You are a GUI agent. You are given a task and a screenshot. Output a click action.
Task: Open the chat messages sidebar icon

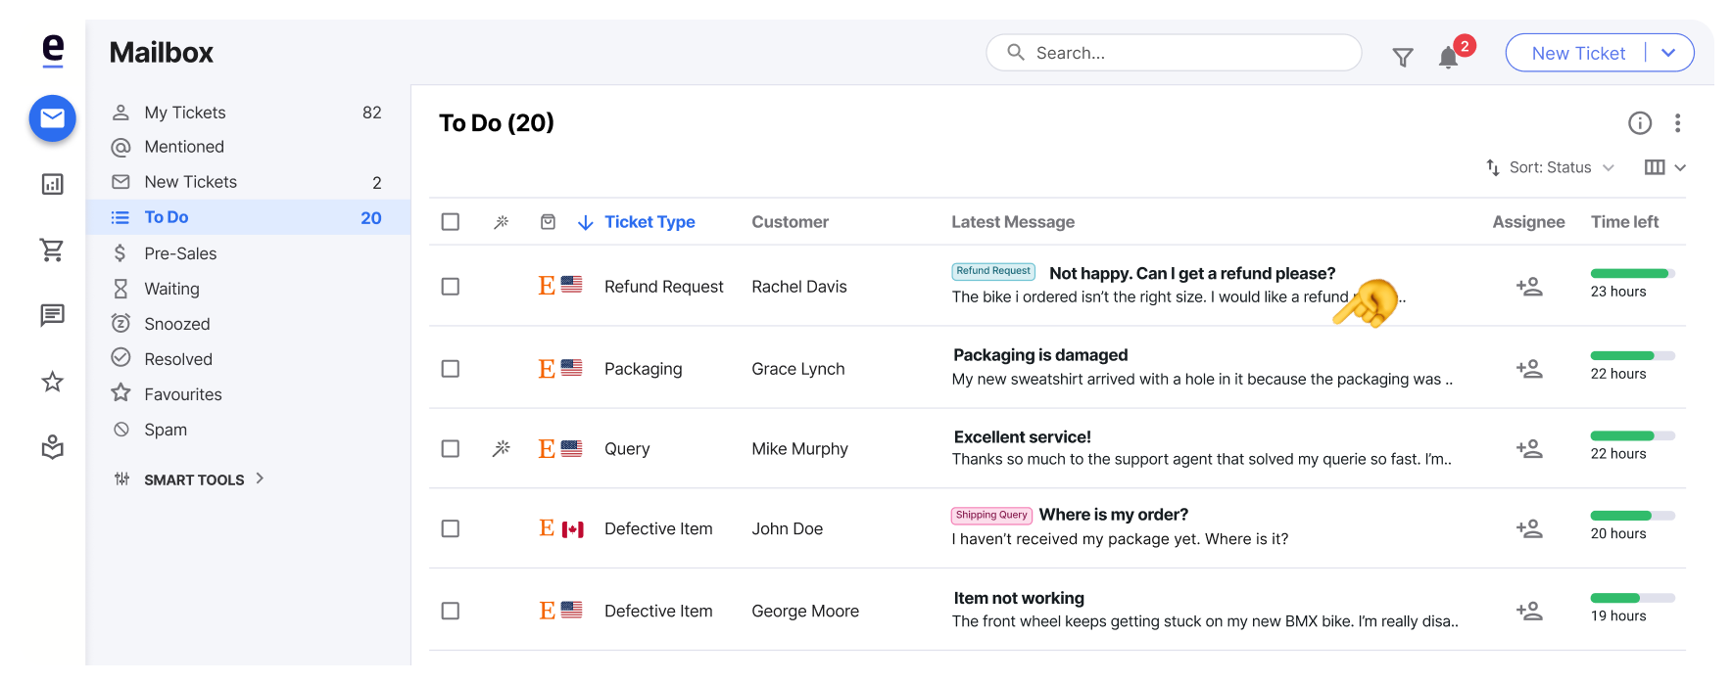(52, 315)
